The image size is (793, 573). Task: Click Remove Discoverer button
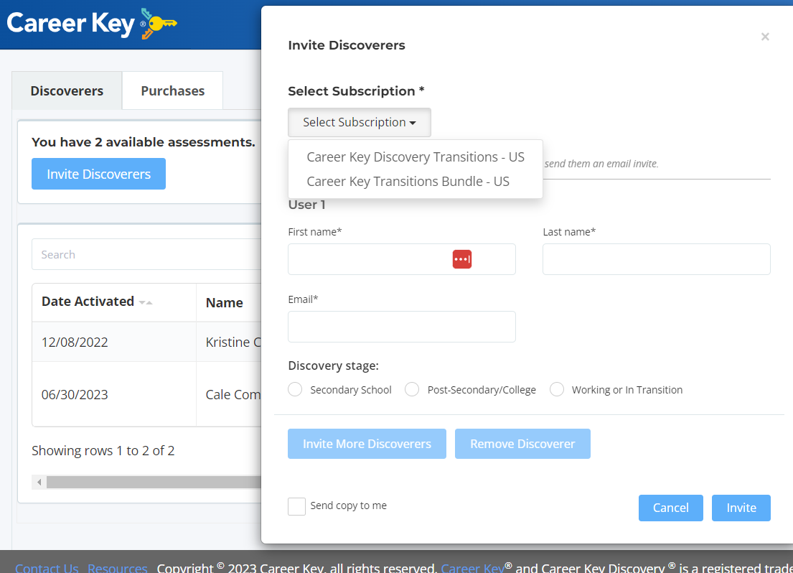(x=522, y=444)
